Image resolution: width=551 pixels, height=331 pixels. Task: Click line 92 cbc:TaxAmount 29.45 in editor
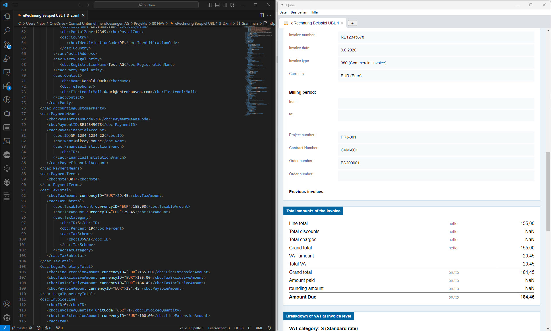coord(105,195)
